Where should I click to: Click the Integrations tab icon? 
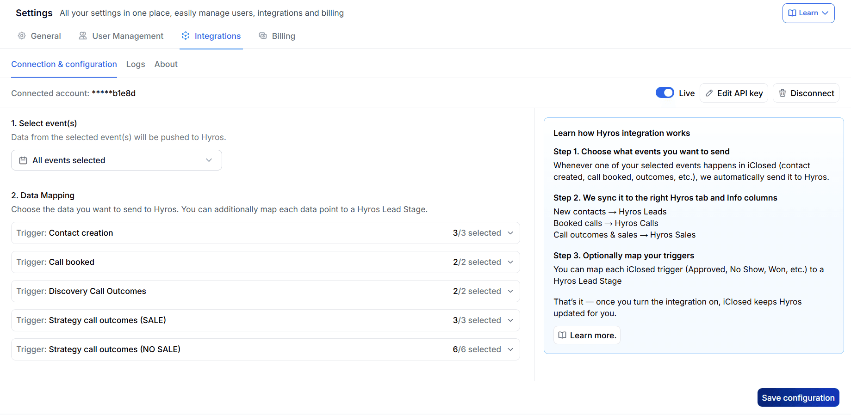point(186,36)
